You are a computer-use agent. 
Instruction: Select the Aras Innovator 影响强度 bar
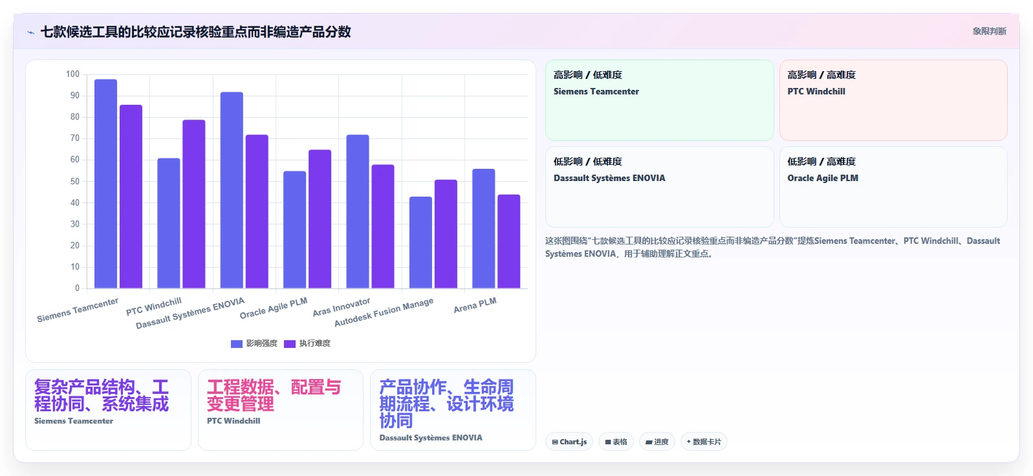click(x=358, y=211)
